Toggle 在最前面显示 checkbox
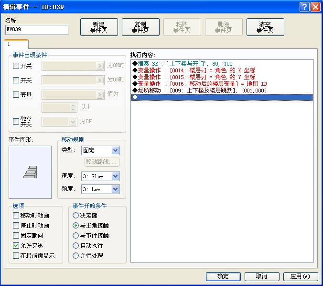Image resolution: width=323 pixels, height=286 pixels. [16, 256]
